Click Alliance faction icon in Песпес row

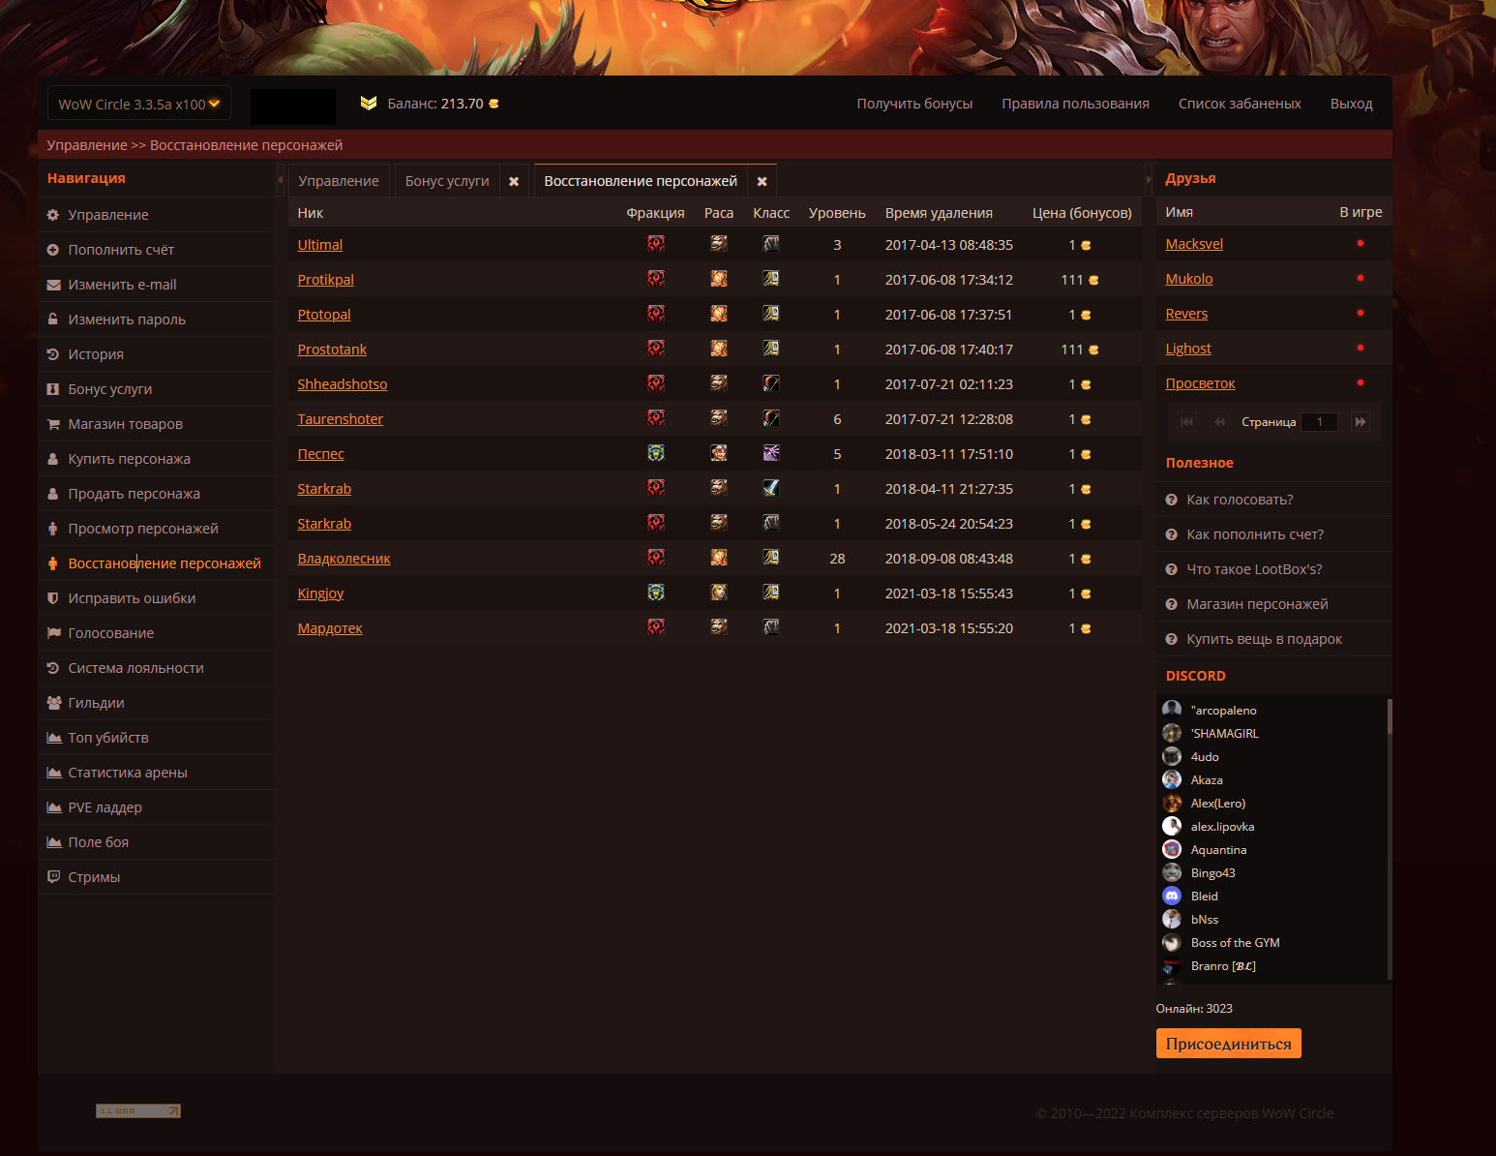656,453
